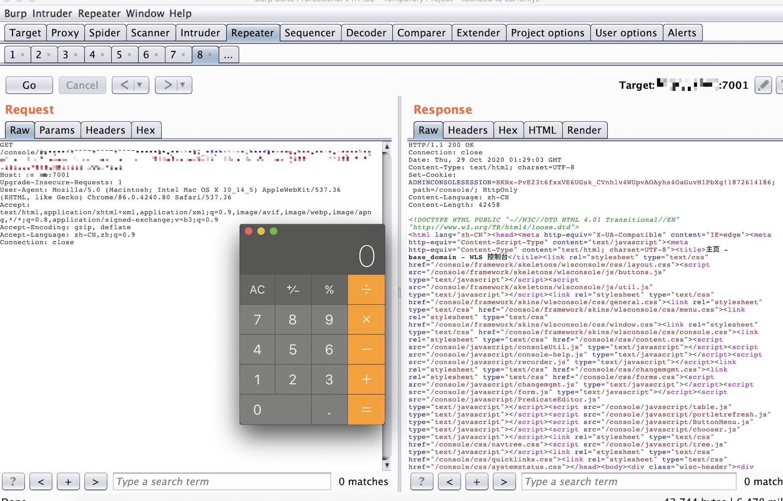Click the Calculator divide key
This screenshot has height=501, width=783.
pos(366,290)
